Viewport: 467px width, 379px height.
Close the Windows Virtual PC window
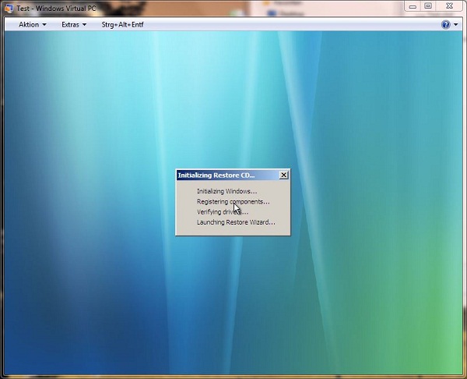(449, 6)
